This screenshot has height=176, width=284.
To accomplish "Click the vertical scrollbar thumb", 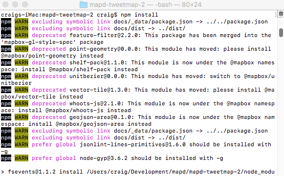I will pyautogui.click(x=281, y=33).
